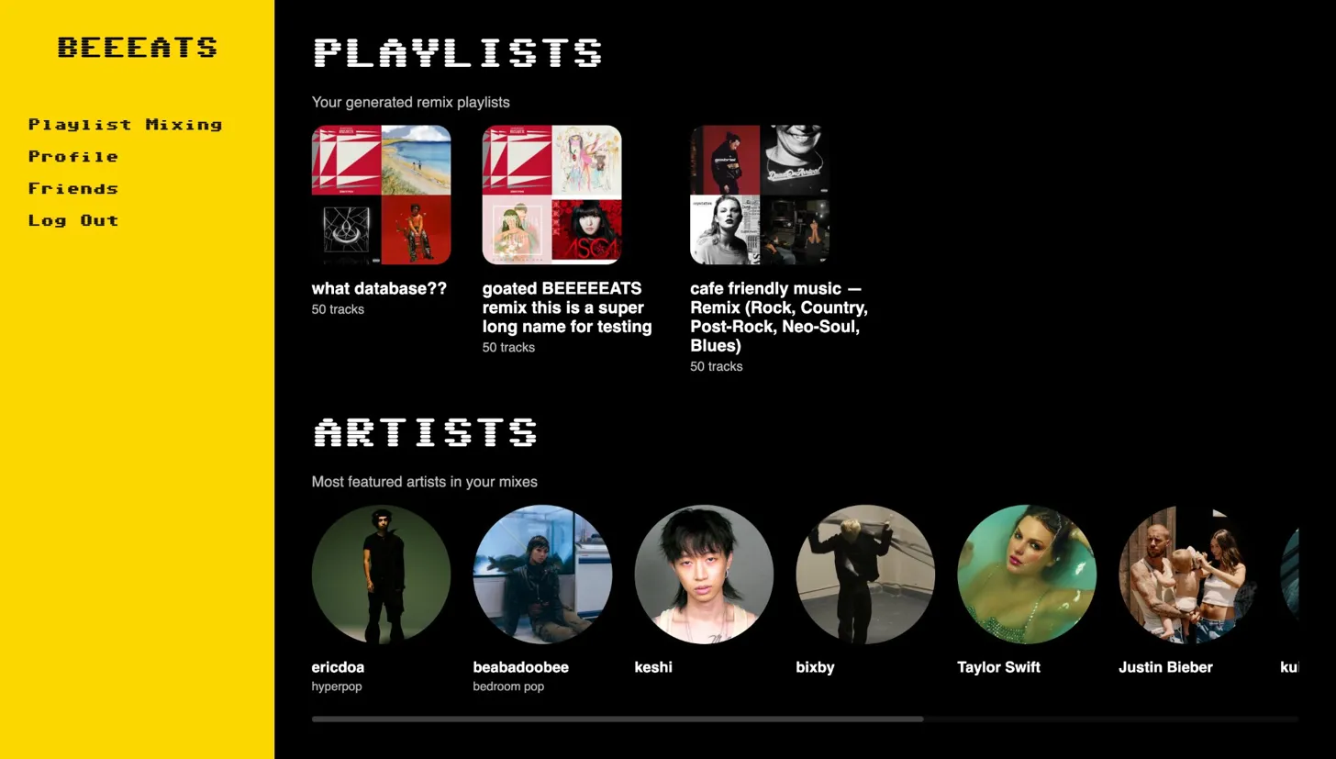The width and height of the screenshot is (1336, 759).
Task: Open the BEEEATS logo home link
Action: click(x=138, y=47)
